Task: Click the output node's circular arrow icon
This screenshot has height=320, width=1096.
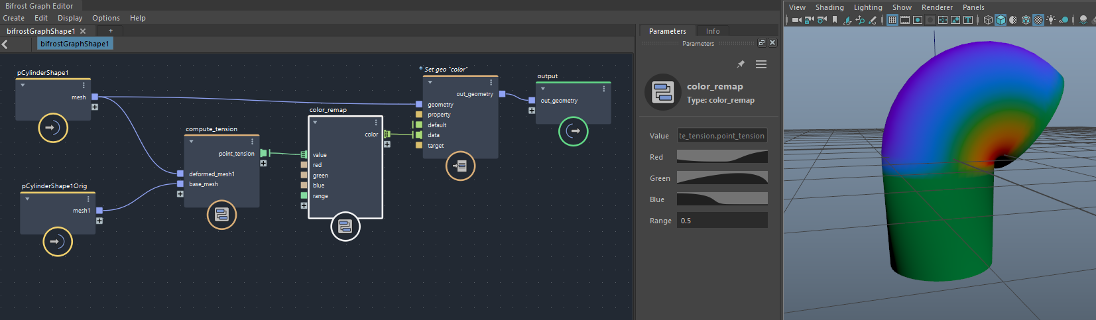Action: pos(574,131)
